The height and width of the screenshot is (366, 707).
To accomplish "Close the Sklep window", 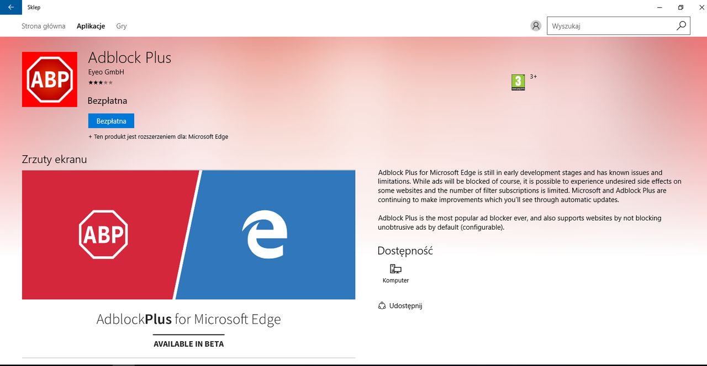I will [700, 7].
